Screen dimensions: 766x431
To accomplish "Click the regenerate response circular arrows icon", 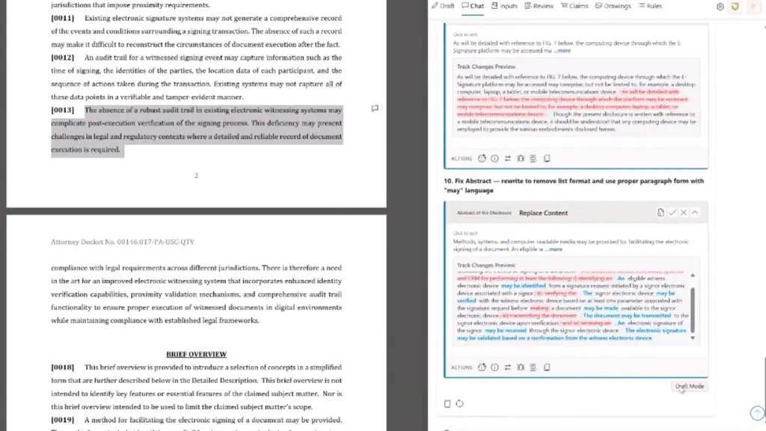I will [460, 403].
